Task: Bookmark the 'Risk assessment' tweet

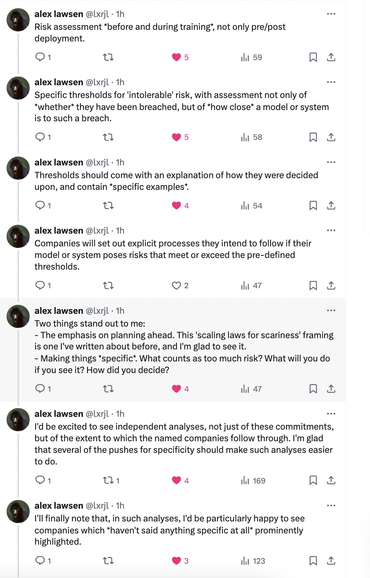Action: (313, 57)
